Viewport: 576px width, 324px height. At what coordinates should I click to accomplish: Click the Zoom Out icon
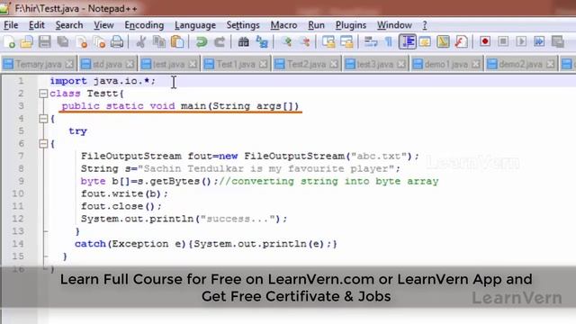pyautogui.click(x=304, y=42)
